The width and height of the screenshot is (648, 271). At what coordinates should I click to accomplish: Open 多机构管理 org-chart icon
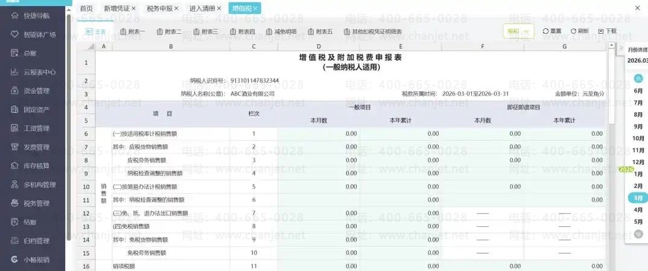click(x=14, y=184)
